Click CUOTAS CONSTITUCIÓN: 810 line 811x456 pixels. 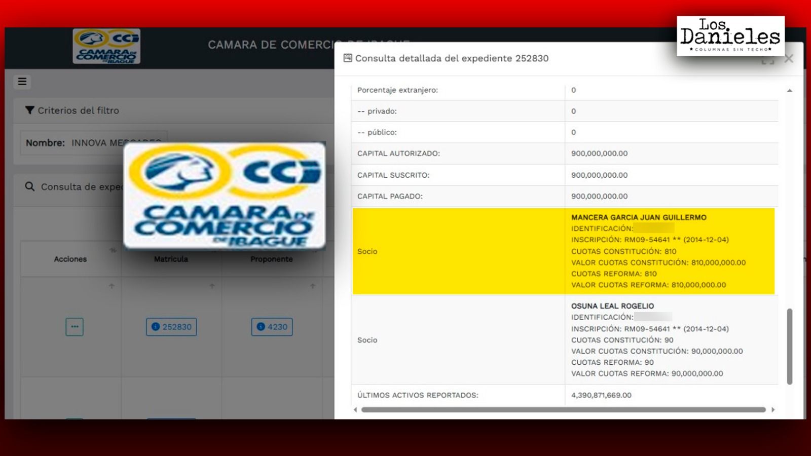[x=623, y=251]
